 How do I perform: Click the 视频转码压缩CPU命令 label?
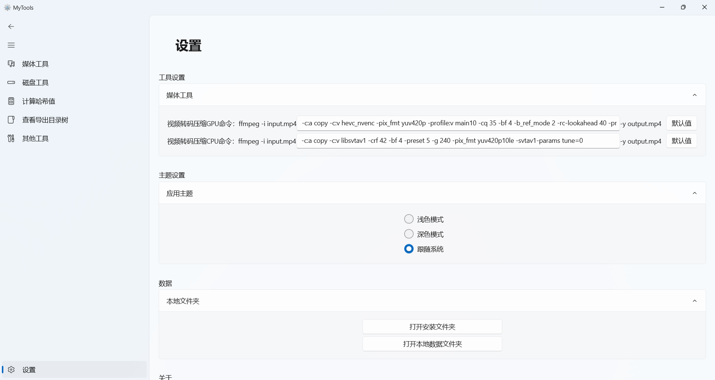(201, 141)
